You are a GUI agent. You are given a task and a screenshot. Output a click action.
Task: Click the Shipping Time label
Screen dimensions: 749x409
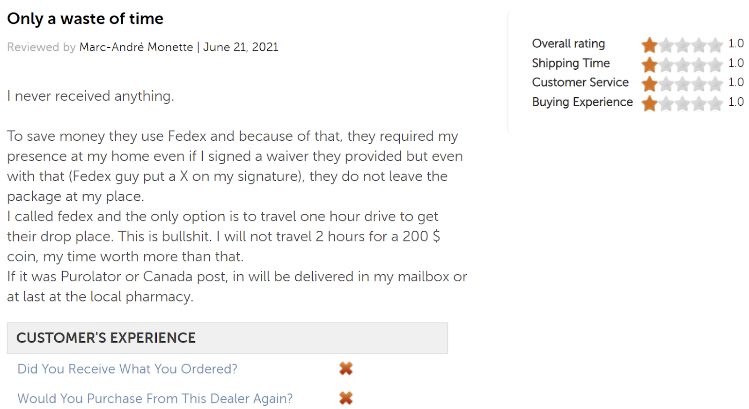tap(571, 63)
